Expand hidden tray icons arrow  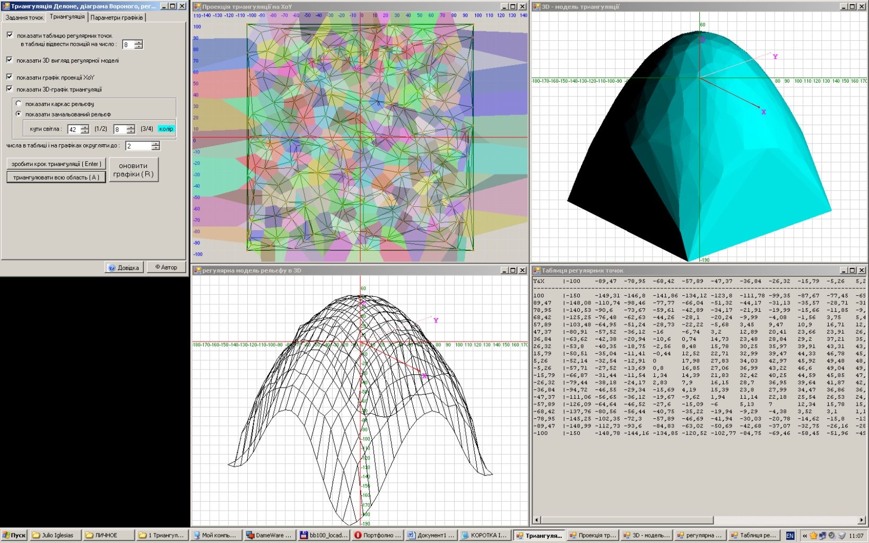tap(805, 536)
